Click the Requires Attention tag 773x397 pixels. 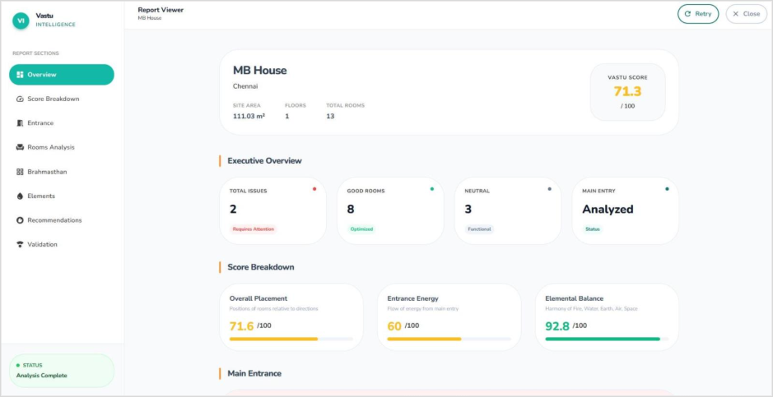pos(253,229)
